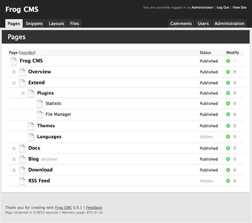The width and height of the screenshot is (252, 223).
Task: Delete the Extend page
Action: pyautogui.click(x=235, y=82)
